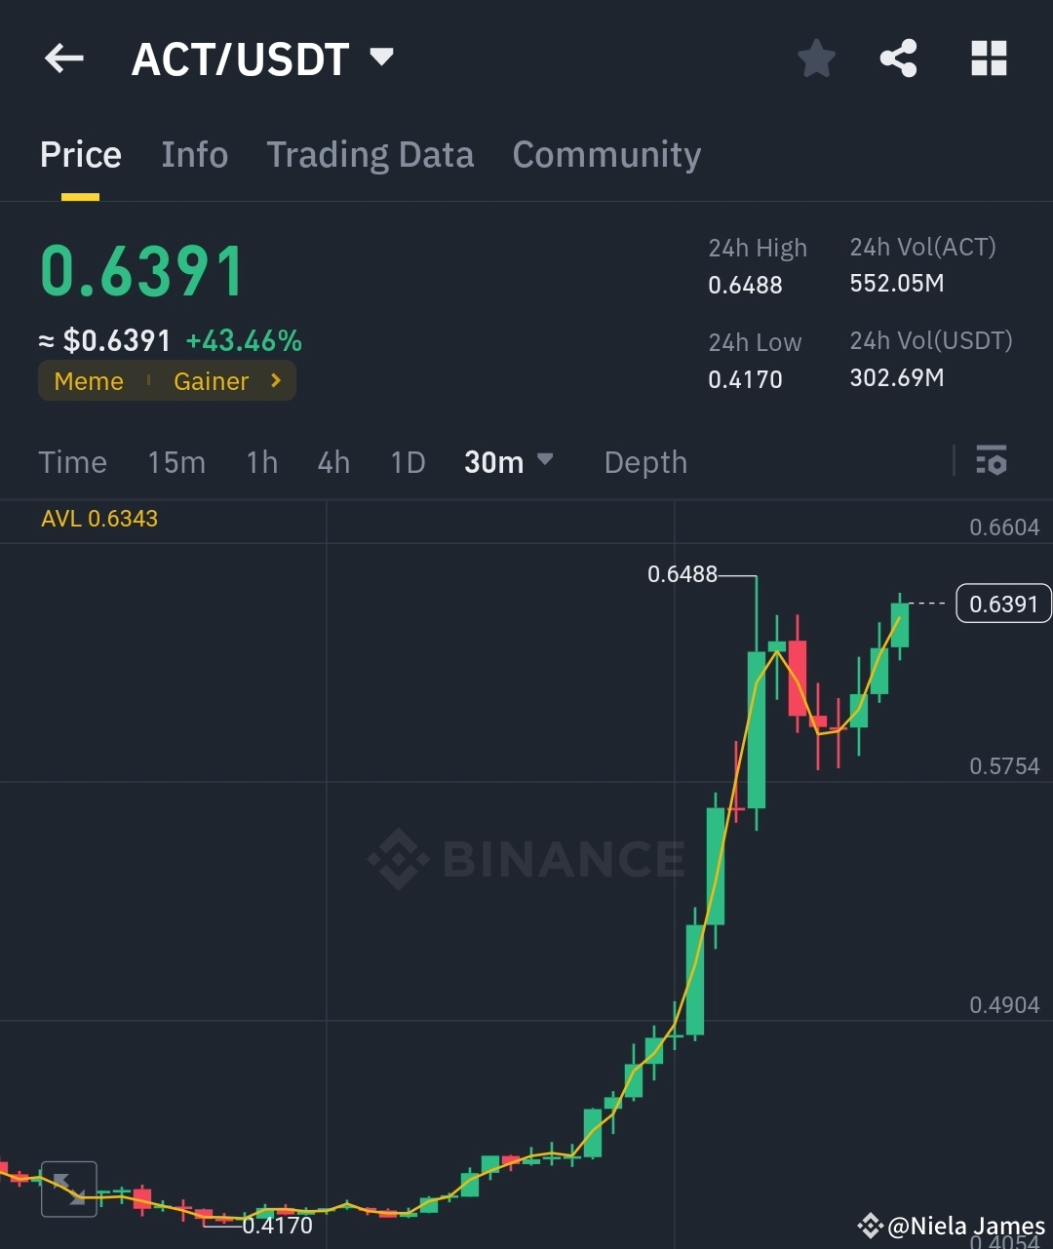Open the Trading Data tab
Image resolution: width=1053 pixels, height=1249 pixels.
370,154
